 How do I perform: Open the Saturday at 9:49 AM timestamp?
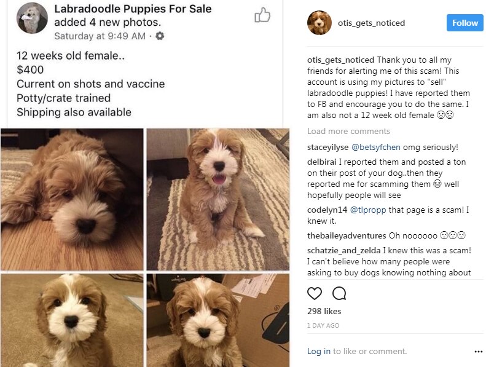click(100, 36)
